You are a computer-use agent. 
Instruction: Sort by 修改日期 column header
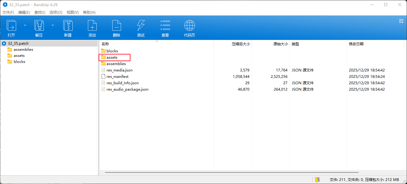click(375, 44)
